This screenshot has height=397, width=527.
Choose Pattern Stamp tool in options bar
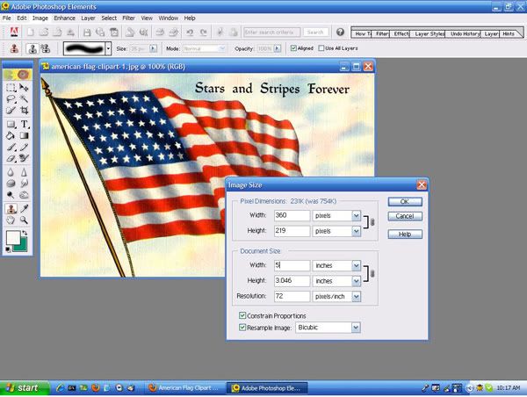(46, 48)
